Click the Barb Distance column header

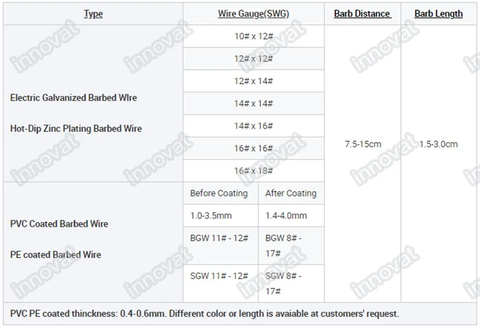pos(362,14)
